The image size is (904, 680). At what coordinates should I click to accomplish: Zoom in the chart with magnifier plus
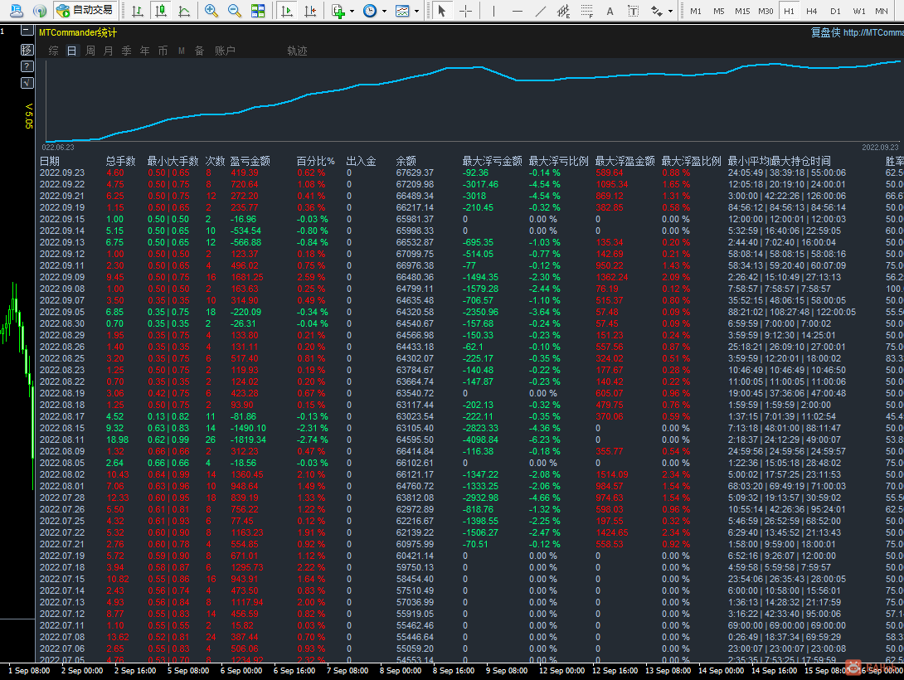(211, 11)
